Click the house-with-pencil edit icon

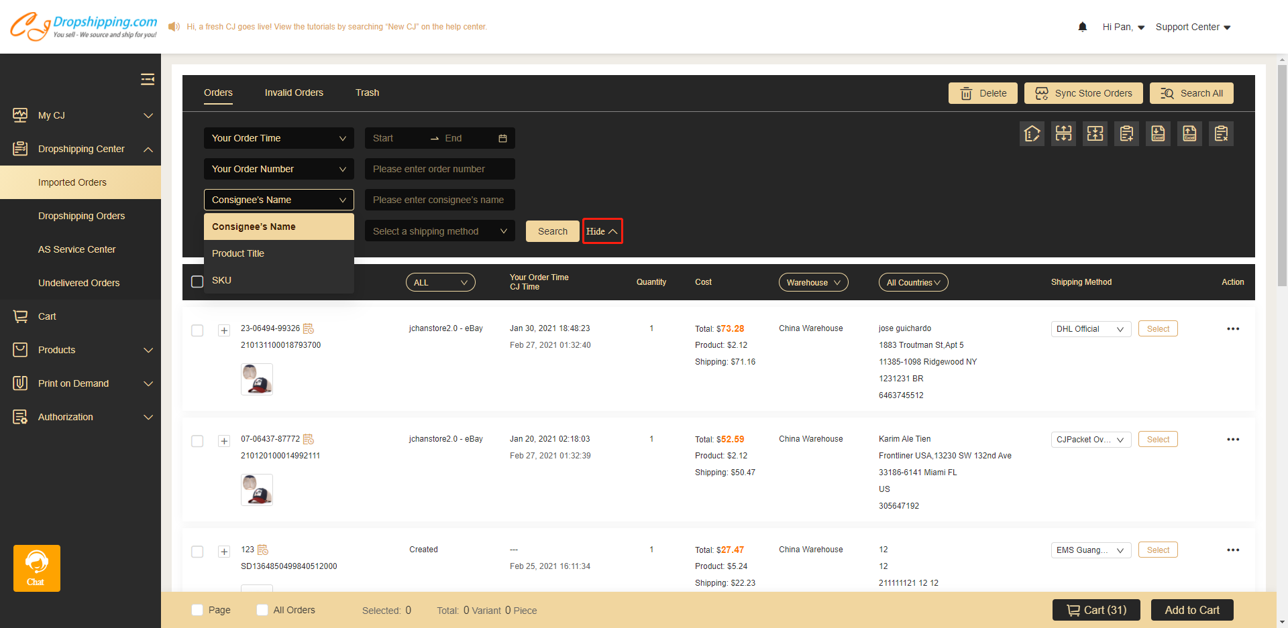click(1032, 134)
